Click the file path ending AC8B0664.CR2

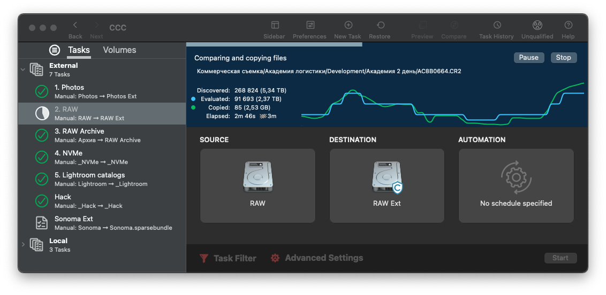click(329, 71)
